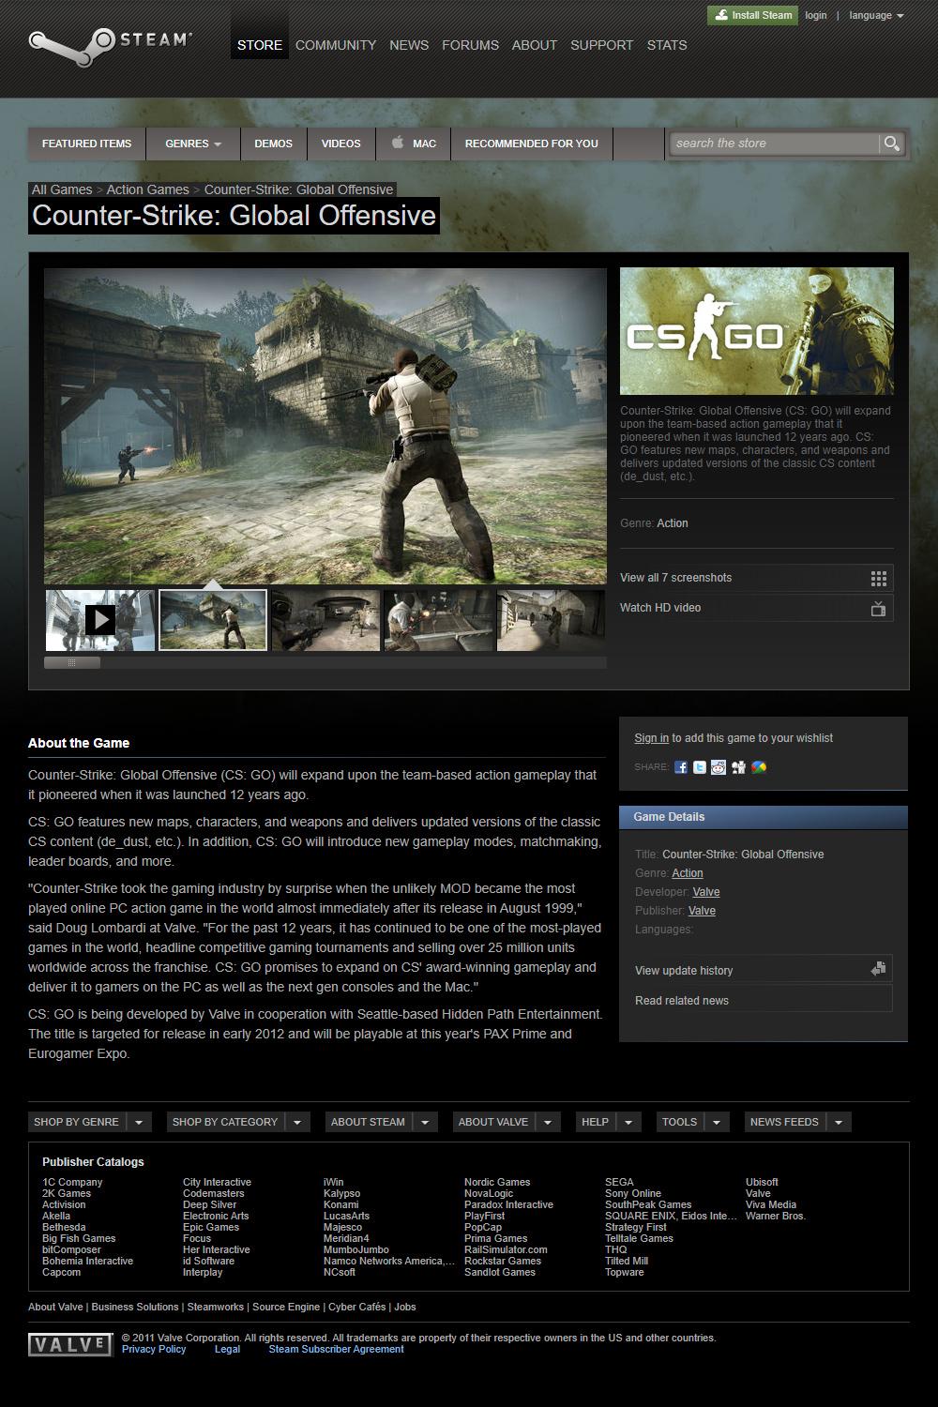This screenshot has height=1407, width=938.
Task: Click Watch HD video
Action: coord(756,608)
